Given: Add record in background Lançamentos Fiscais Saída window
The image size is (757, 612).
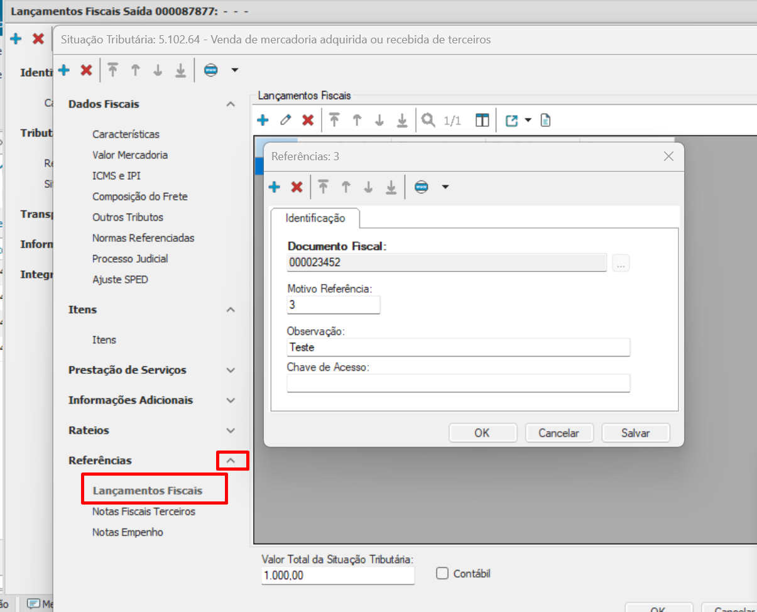Looking at the screenshot, I should point(16,39).
